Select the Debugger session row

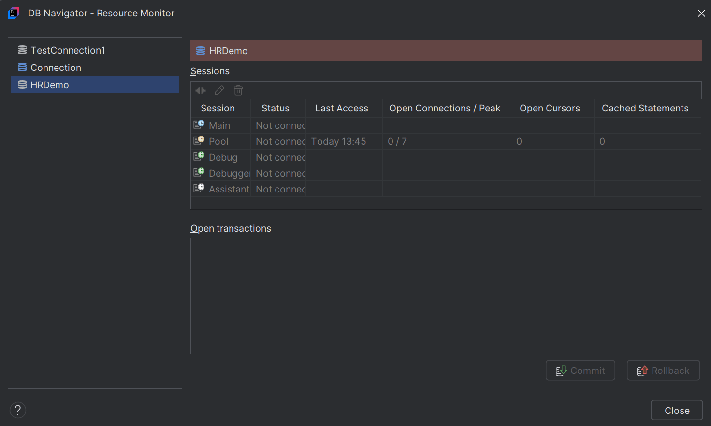[x=230, y=173]
